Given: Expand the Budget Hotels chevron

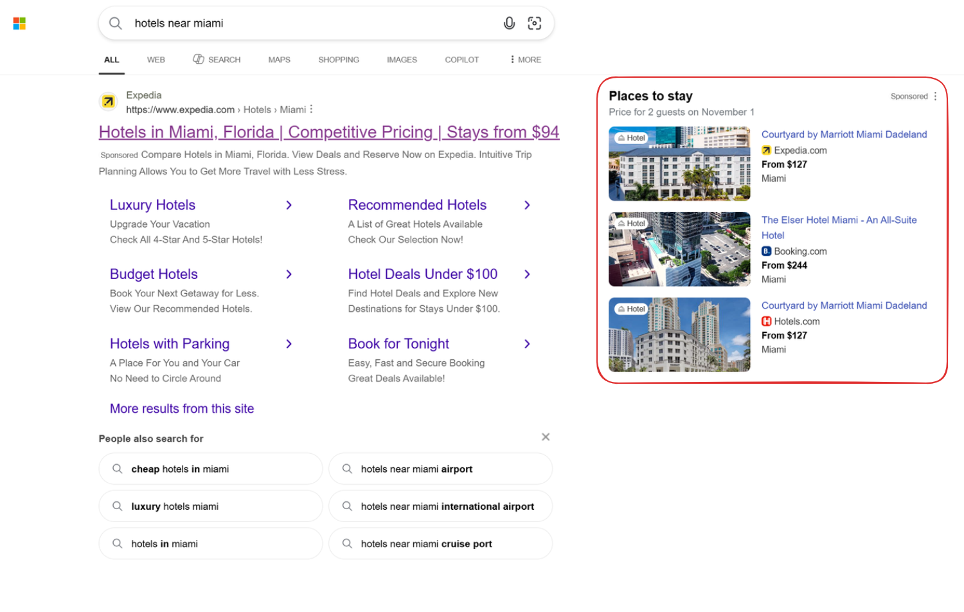Looking at the screenshot, I should tap(289, 274).
